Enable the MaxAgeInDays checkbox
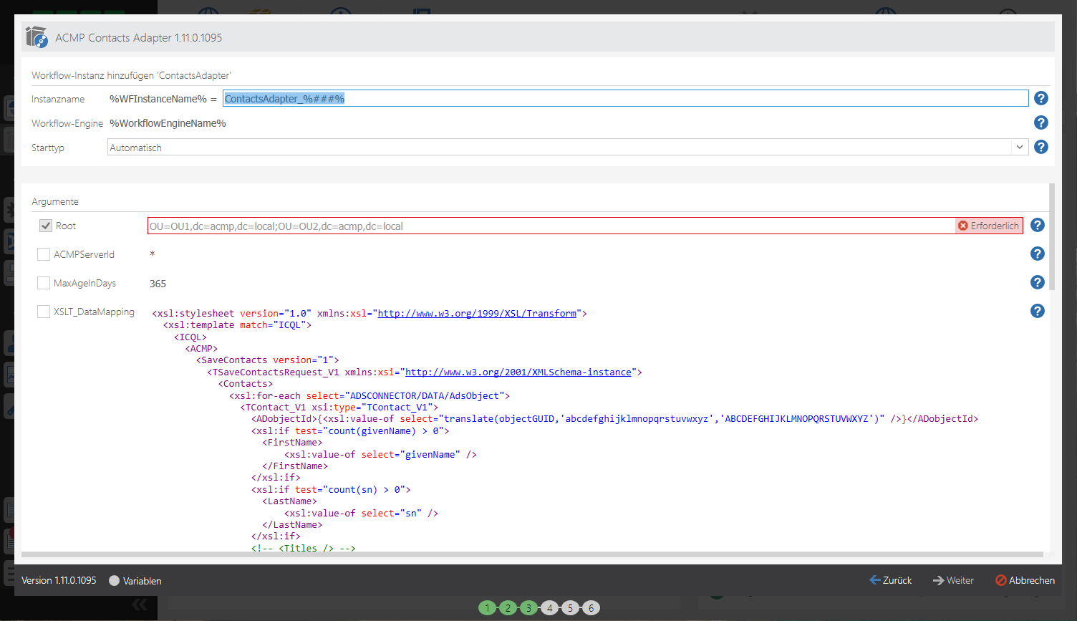 pos(44,283)
